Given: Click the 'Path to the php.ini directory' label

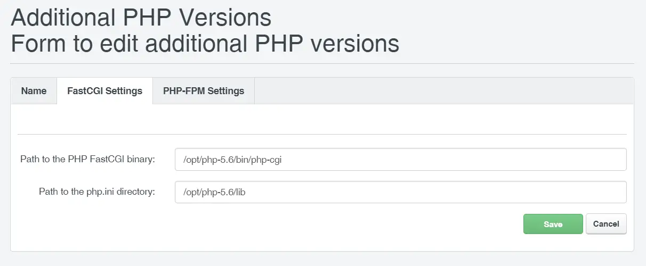Looking at the screenshot, I should pyautogui.click(x=97, y=192).
